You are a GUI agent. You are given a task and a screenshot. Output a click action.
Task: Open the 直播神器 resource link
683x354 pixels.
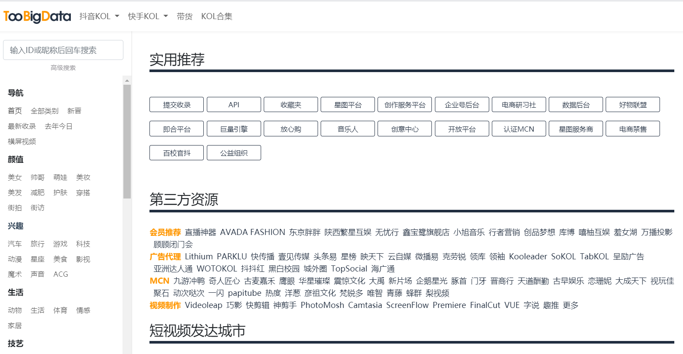pos(200,232)
